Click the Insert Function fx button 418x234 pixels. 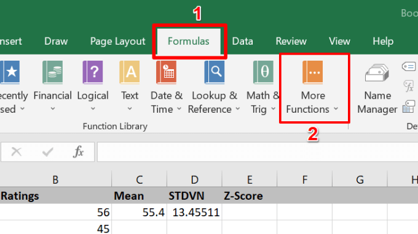pos(79,152)
